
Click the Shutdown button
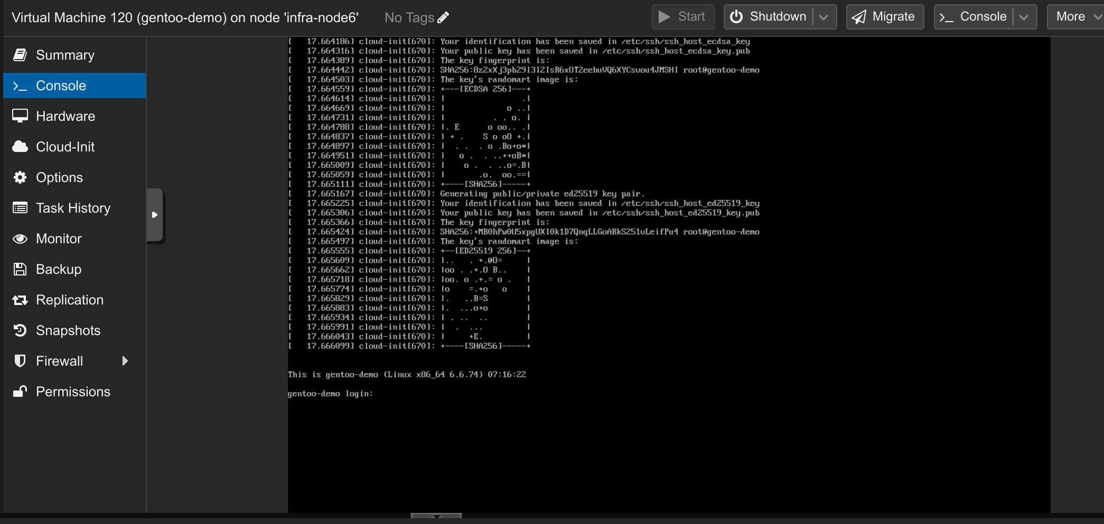[769, 17]
